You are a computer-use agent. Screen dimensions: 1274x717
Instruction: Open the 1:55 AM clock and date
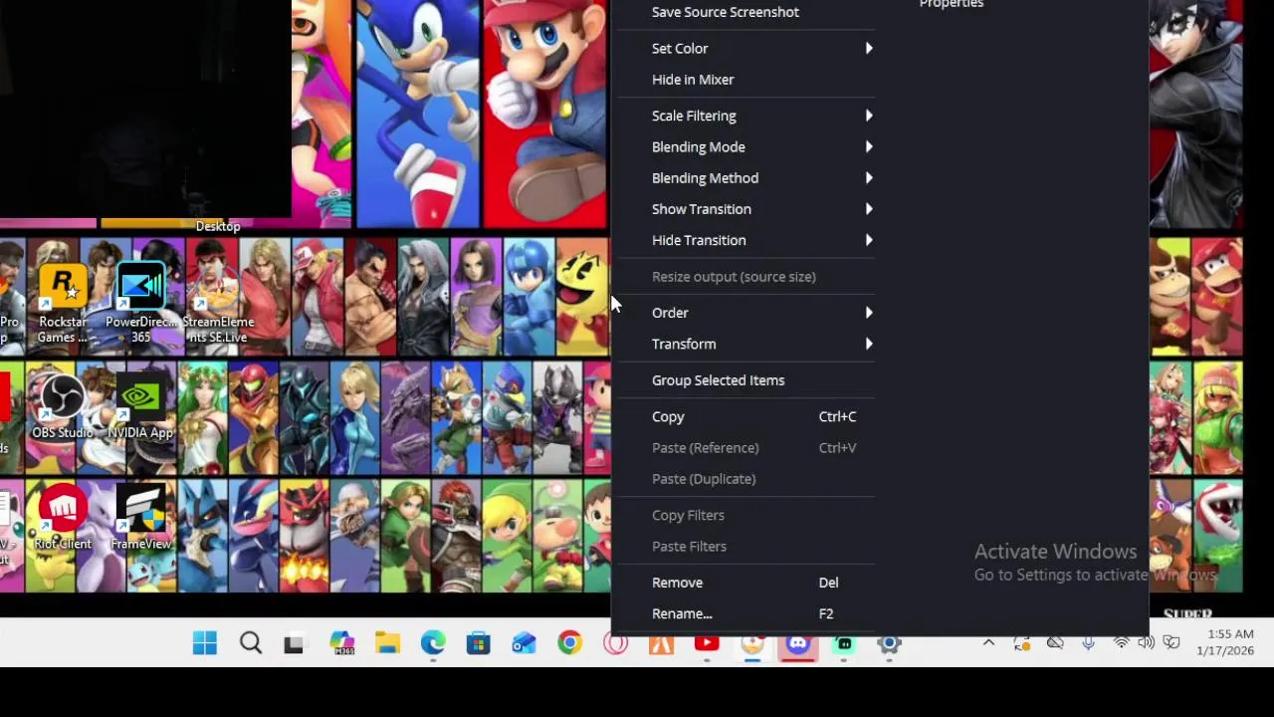tap(1224, 642)
